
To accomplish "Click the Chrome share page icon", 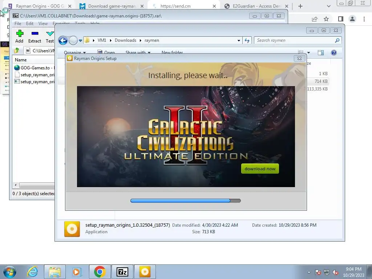I will click(x=315, y=19).
